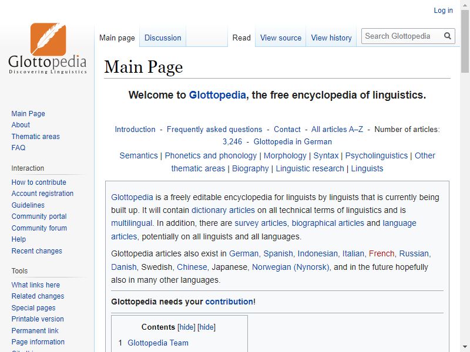This screenshot has height=352, width=470.
Task: Open the Linguists link
Action: point(367,168)
